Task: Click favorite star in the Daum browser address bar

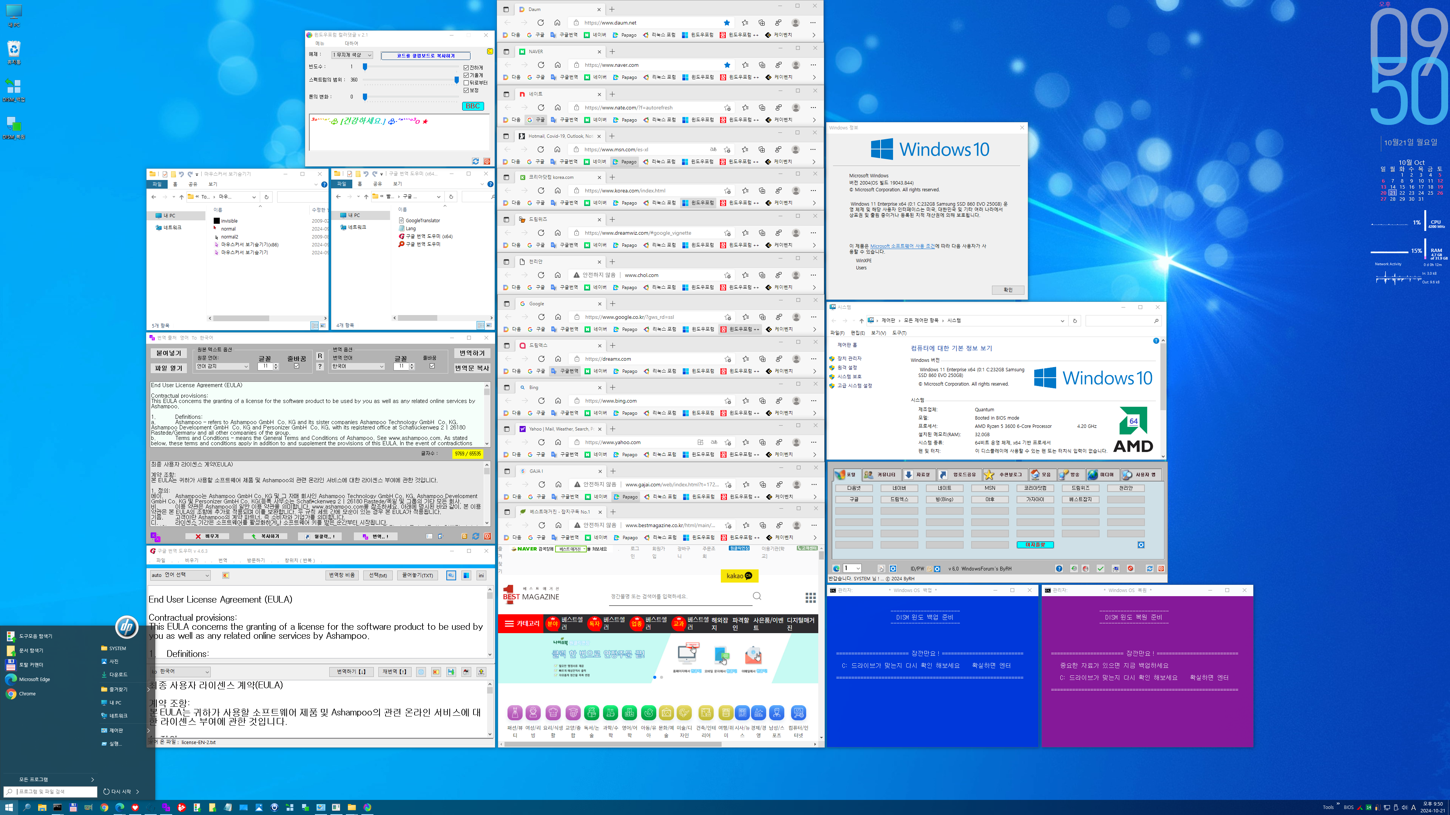Action: [x=727, y=23]
